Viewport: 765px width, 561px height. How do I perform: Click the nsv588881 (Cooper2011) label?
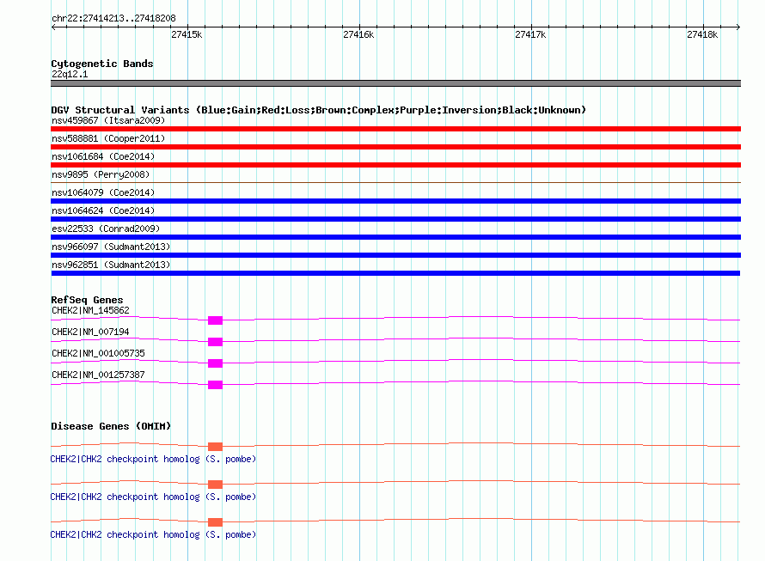108,138
